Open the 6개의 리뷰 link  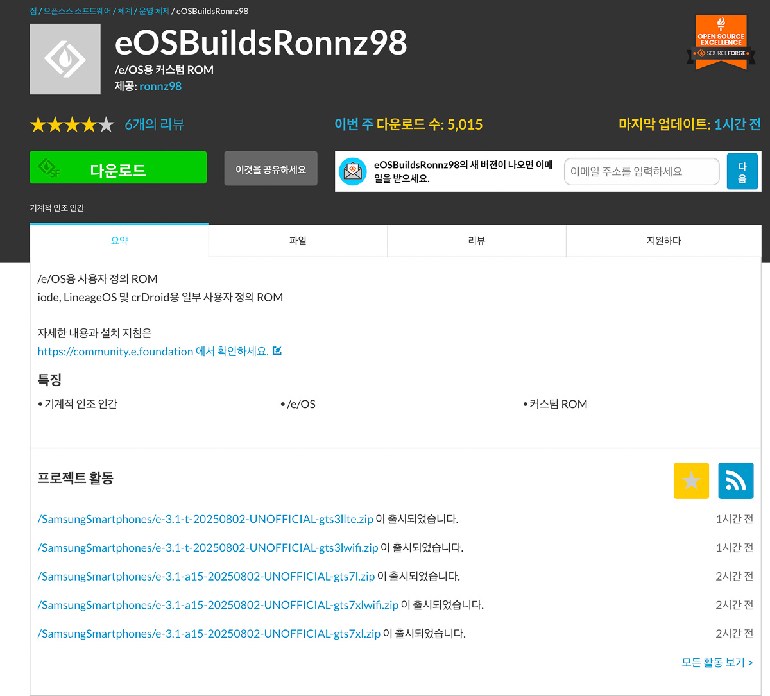154,124
